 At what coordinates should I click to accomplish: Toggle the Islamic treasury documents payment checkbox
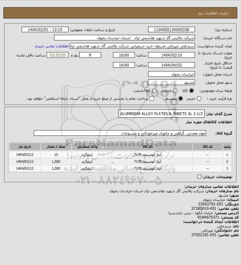[152, 98]
